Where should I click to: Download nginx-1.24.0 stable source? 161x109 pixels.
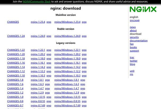point(38,36)
